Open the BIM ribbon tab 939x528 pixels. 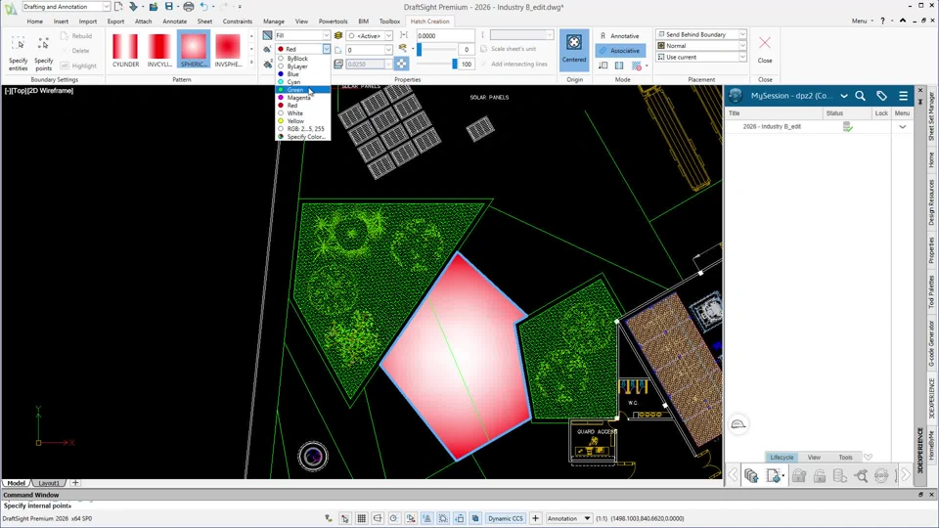tap(363, 21)
